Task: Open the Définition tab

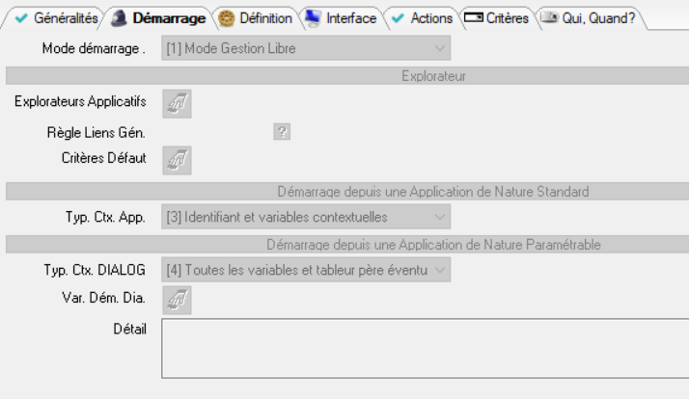Action: click(x=256, y=18)
